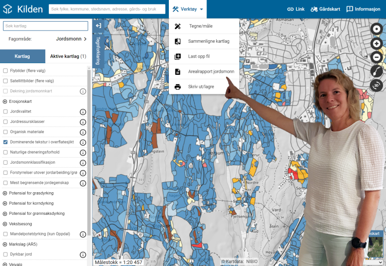Click the Kilden title text

(x=30, y=10)
